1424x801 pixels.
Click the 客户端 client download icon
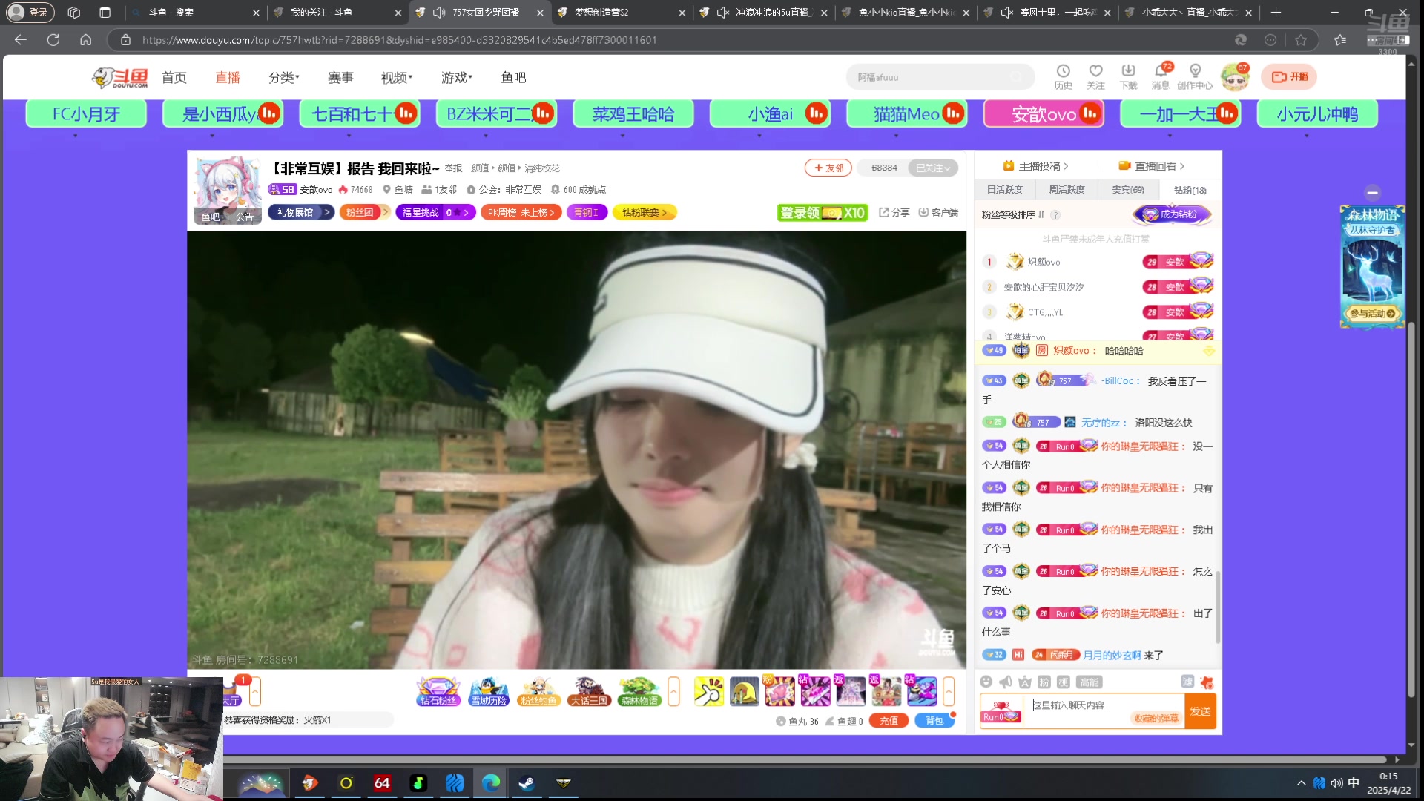click(938, 213)
